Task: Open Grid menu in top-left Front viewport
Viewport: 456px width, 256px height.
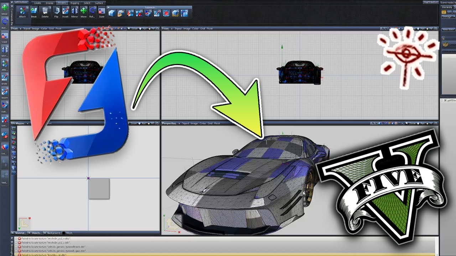Action: coord(51,28)
